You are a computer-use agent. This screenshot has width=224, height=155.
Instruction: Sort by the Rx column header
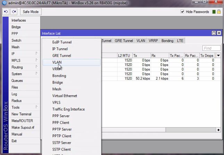(x=160, y=56)
